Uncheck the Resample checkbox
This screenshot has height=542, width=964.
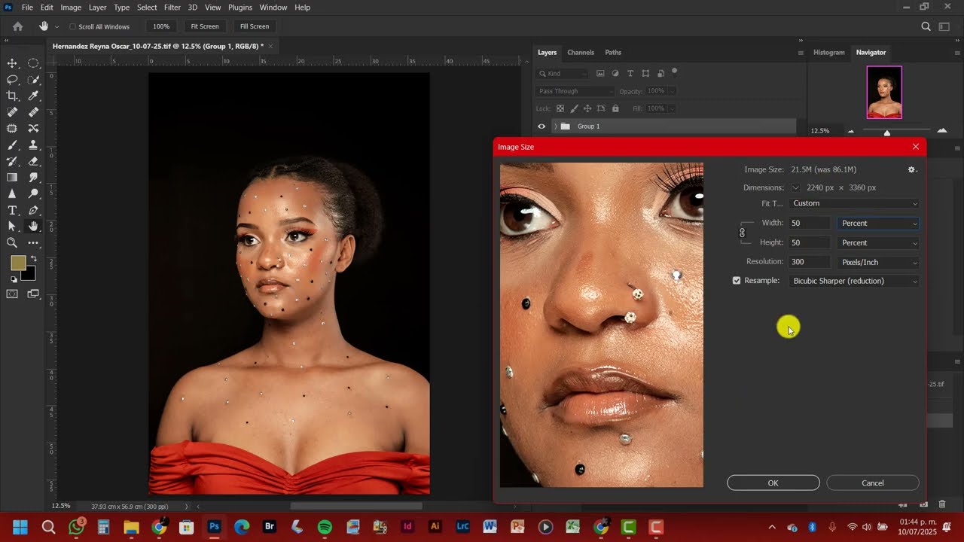tap(737, 281)
